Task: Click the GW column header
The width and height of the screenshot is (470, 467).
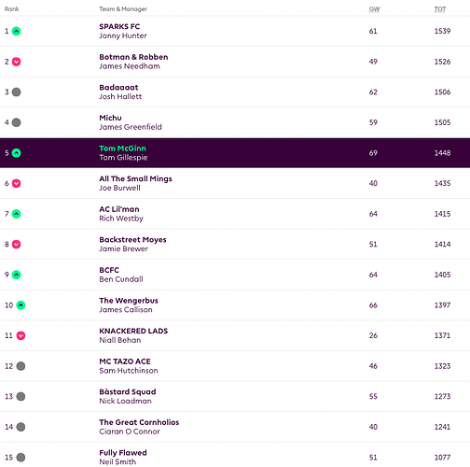Action: coord(374,9)
